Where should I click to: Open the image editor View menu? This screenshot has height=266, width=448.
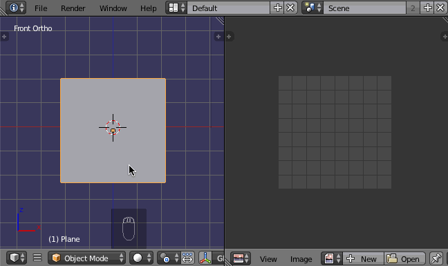[x=268, y=259]
